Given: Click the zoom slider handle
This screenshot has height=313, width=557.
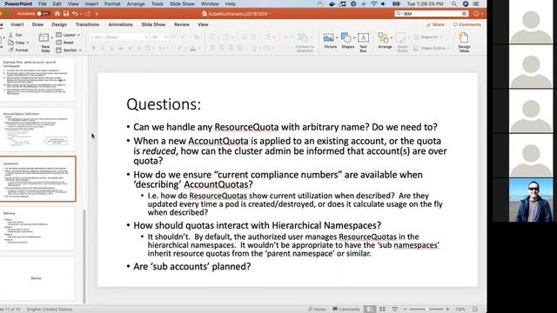Looking at the screenshot, I should coord(427,310).
